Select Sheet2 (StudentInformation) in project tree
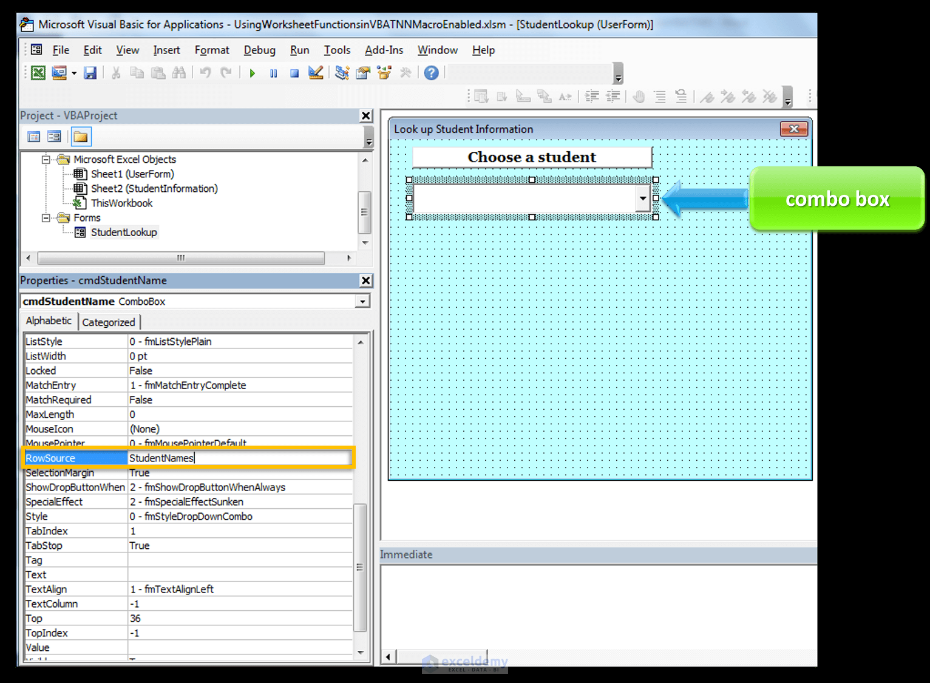Viewport: 930px width, 683px height. click(154, 189)
